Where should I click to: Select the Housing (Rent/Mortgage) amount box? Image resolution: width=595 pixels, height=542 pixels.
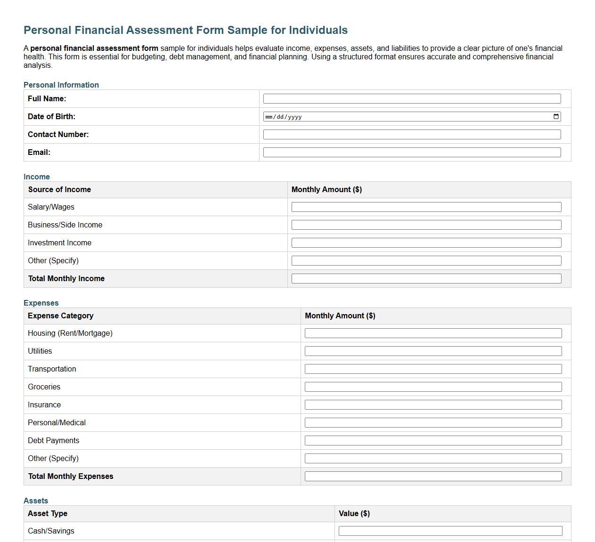coord(433,333)
